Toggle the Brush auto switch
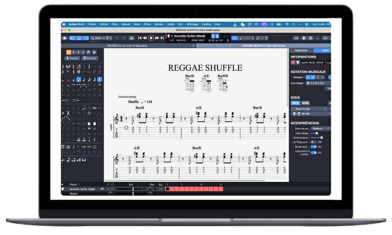Screen dimensions: 392x235 point(313,147)
